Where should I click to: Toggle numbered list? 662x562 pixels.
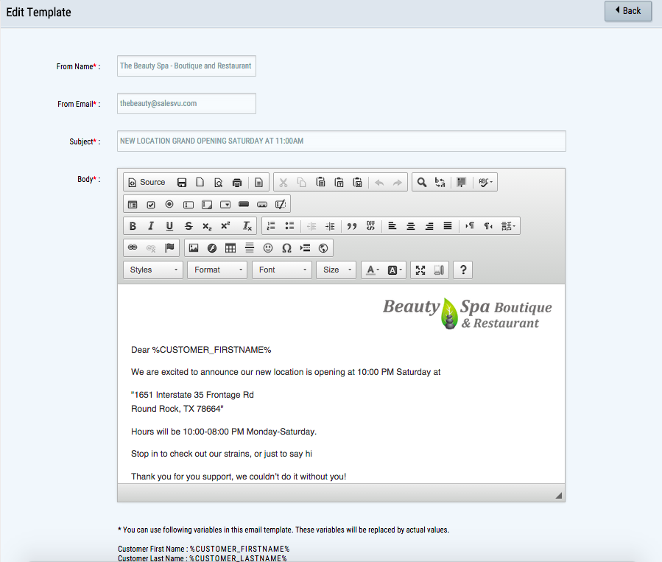(271, 226)
